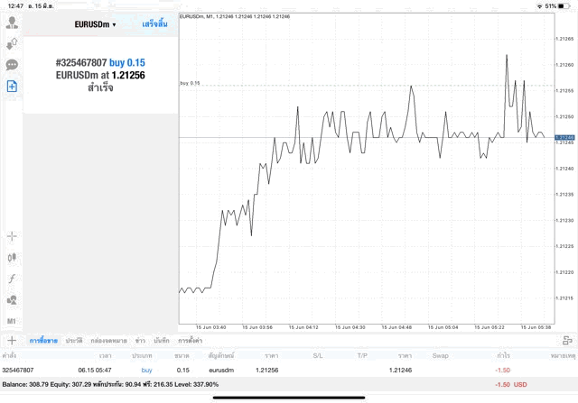This screenshot has height=403, width=578.
Task: Toggle the panel layout icon
Action: point(567,341)
